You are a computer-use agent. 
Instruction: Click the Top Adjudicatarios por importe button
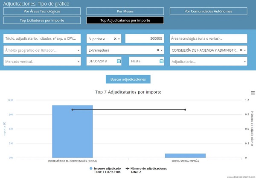pyautogui.click(x=125, y=20)
